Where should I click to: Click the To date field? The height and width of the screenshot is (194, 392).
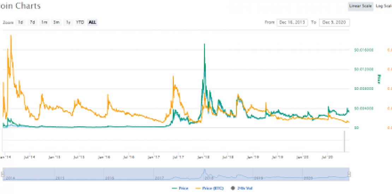(334, 23)
